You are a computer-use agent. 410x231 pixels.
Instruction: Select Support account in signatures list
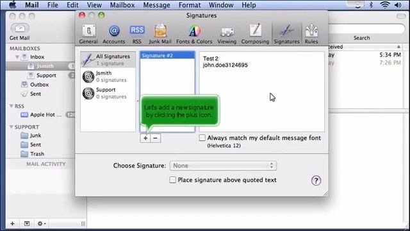click(108, 93)
